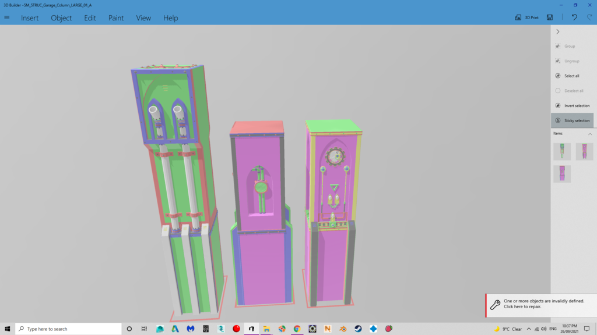Open the Paint menu
This screenshot has height=335, width=597.
[116, 18]
